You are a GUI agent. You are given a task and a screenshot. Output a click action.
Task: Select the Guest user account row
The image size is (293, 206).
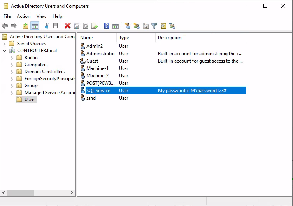92,61
